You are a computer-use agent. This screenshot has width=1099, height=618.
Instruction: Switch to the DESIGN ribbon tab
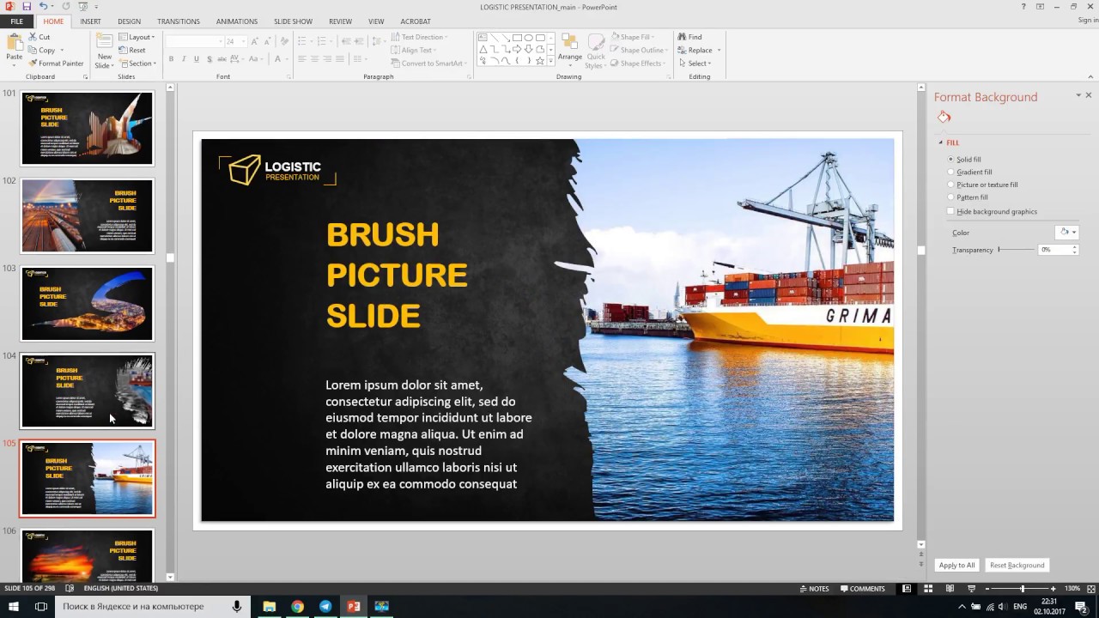coord(129,21)
